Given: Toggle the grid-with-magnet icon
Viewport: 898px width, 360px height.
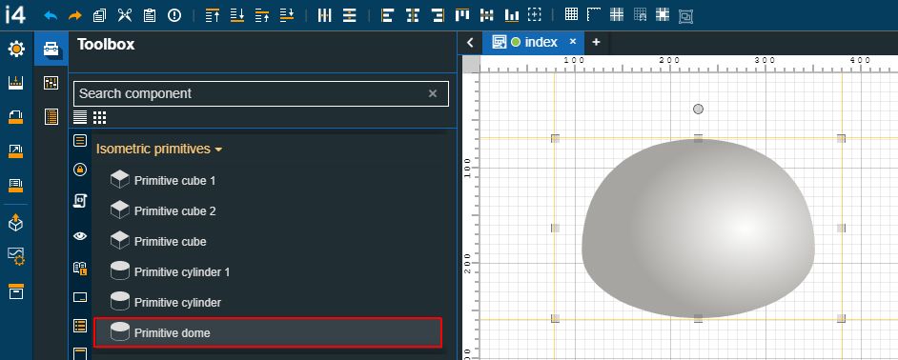Looking at the screenshot, I should coord(640,15).
